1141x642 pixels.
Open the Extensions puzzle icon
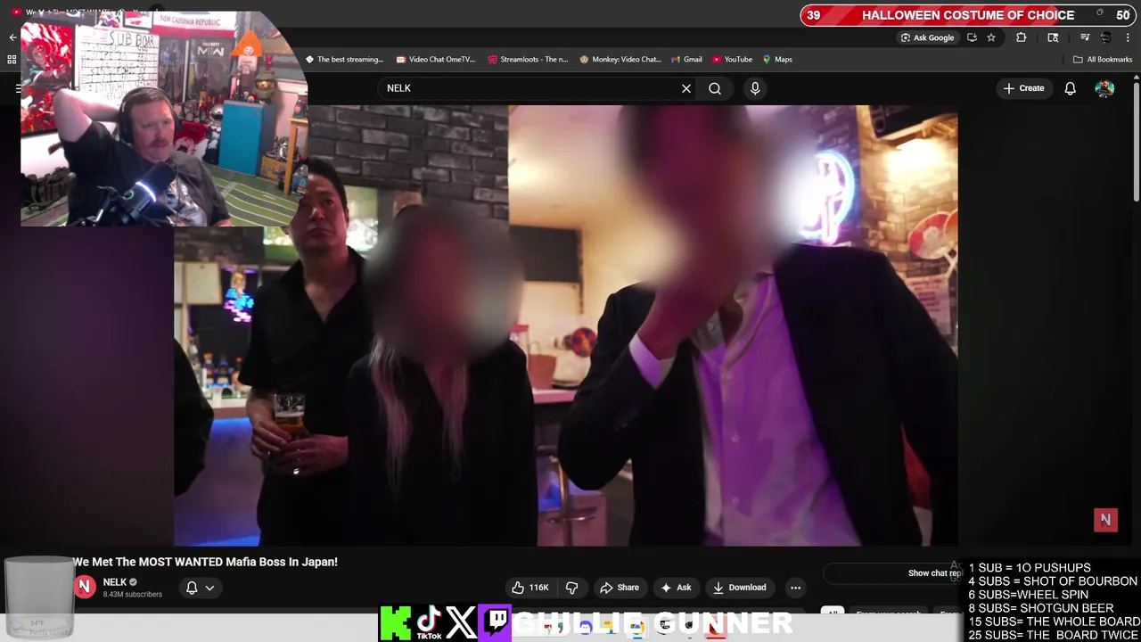click(x=1022, y=37)
